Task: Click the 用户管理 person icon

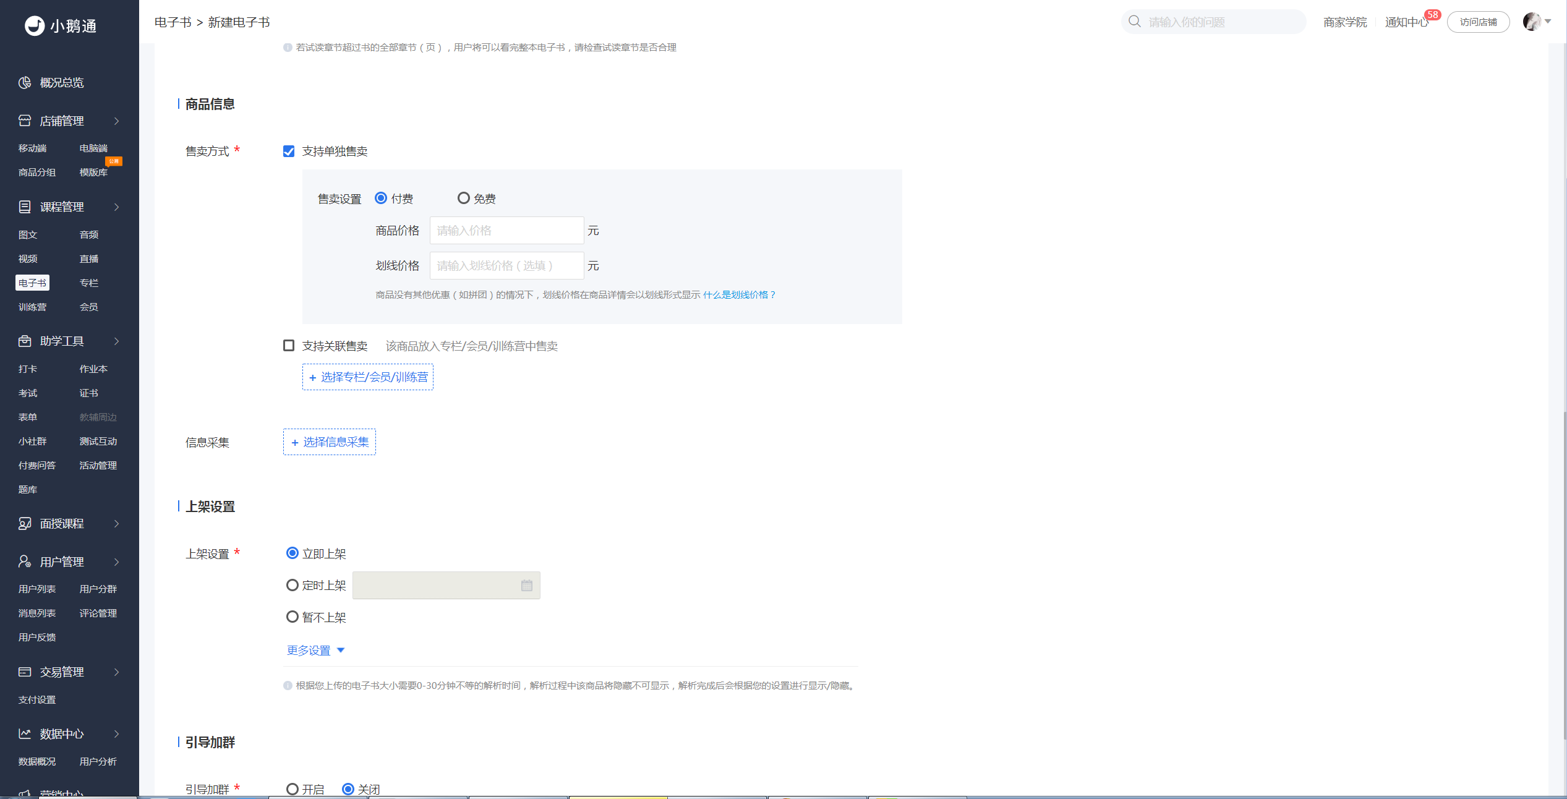Action: click(25, 562)
